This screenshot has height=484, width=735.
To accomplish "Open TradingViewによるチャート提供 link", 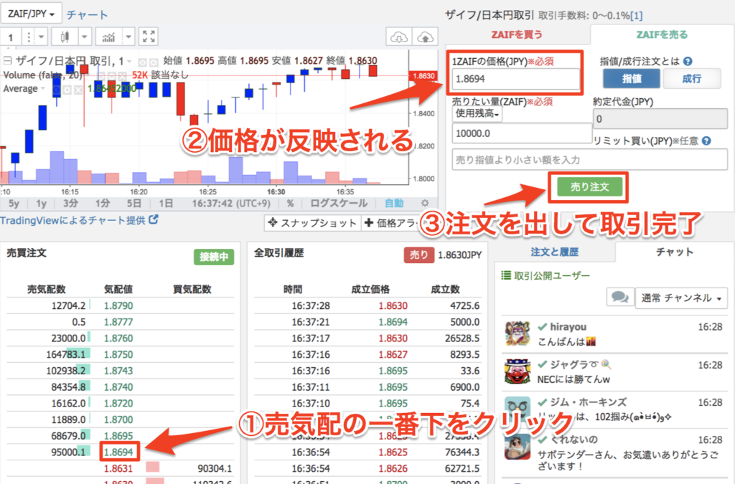I will click(79, 220).
